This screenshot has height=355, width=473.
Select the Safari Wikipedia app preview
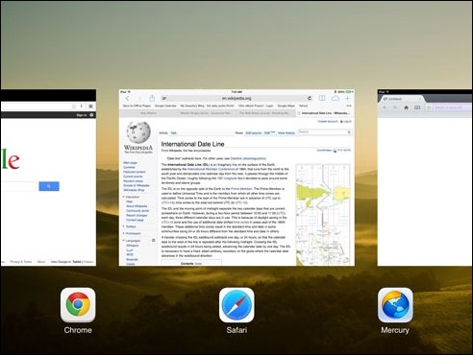coord(236,177)
